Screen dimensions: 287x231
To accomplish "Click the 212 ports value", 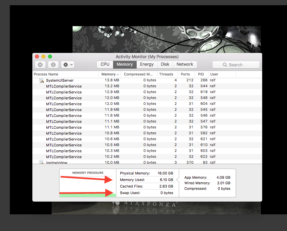I will click(190, 80).
